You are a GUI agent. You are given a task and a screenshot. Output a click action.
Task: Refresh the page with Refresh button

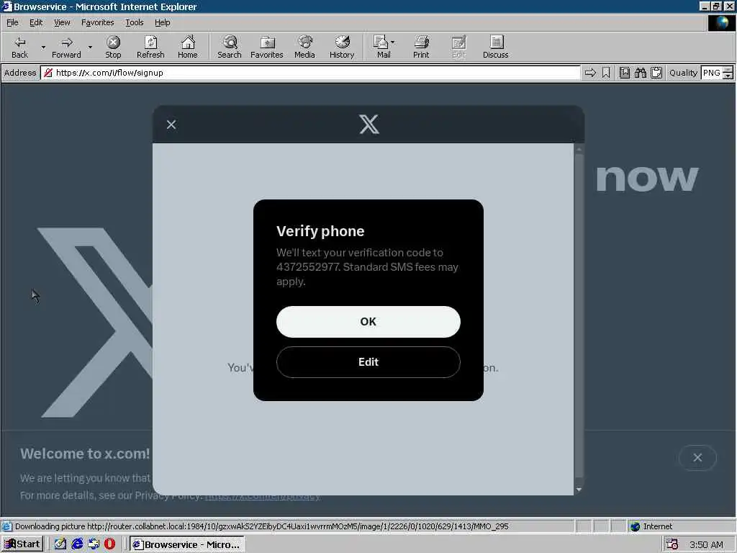point(150,47)
